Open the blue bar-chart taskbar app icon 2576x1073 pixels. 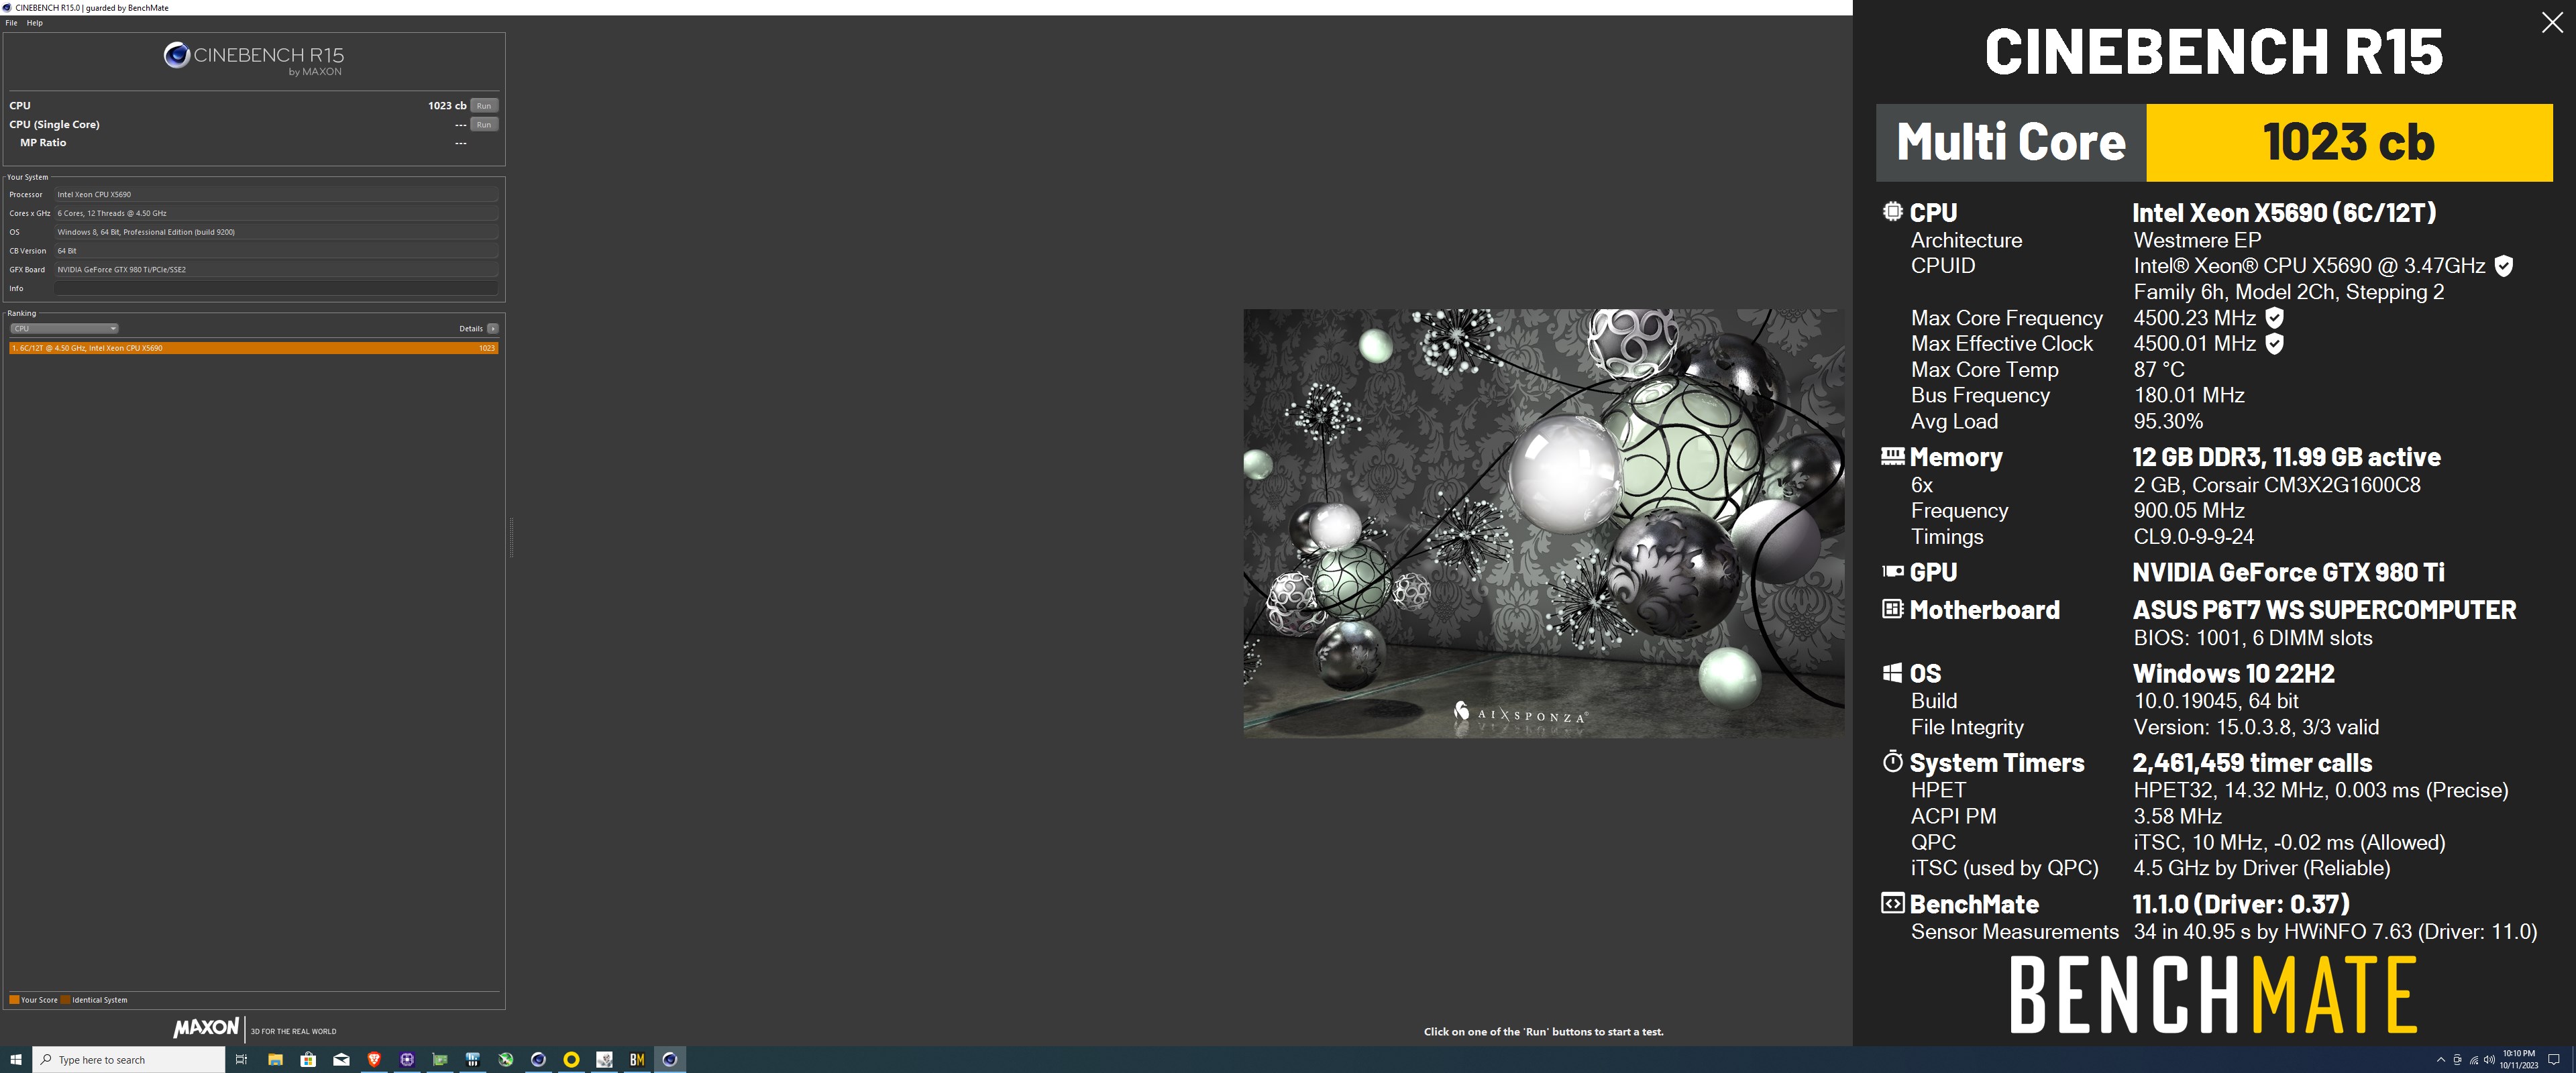point(473,1060)
